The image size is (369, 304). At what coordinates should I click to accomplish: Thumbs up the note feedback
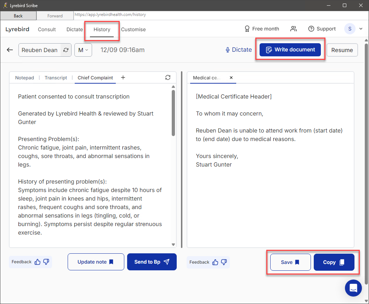[38, 262]
